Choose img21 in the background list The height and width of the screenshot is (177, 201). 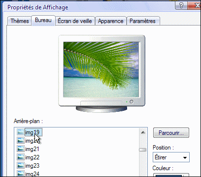(32, 149)
